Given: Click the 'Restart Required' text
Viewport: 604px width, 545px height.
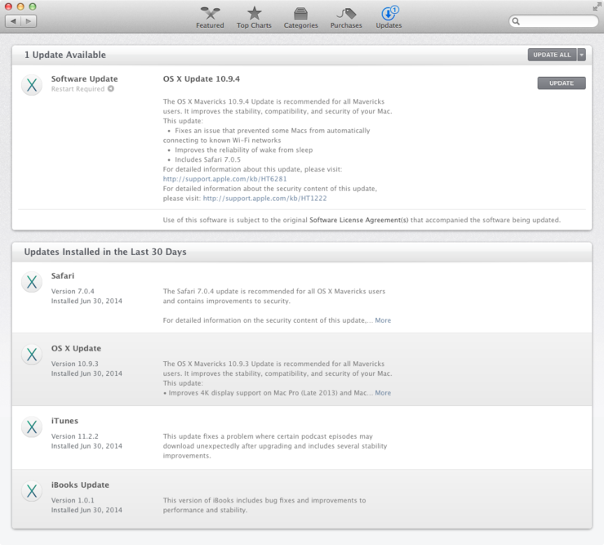Looking at the screenshot, I should [x=78, y=89].
